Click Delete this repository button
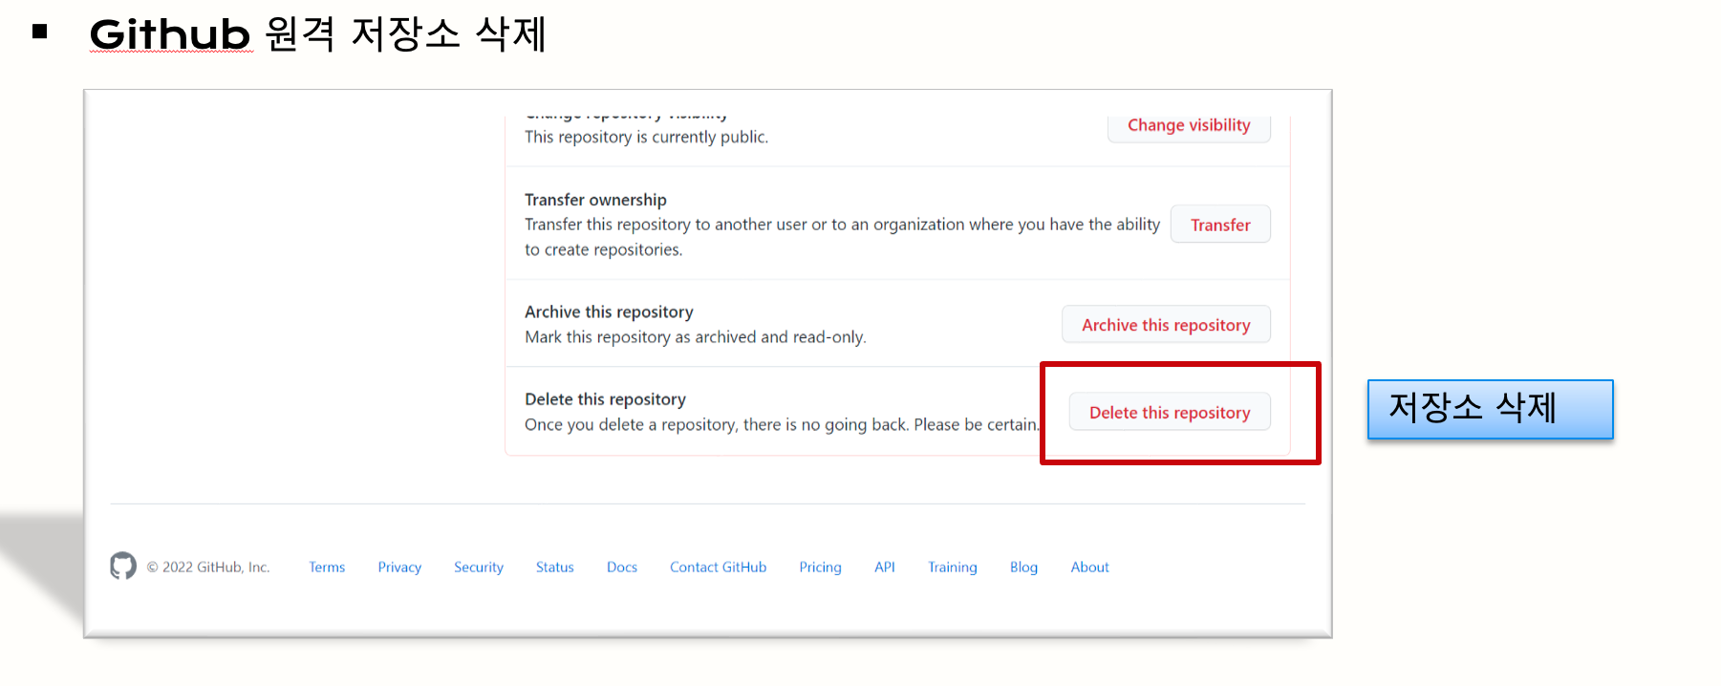1721x686 pixels. point(1170,412)
